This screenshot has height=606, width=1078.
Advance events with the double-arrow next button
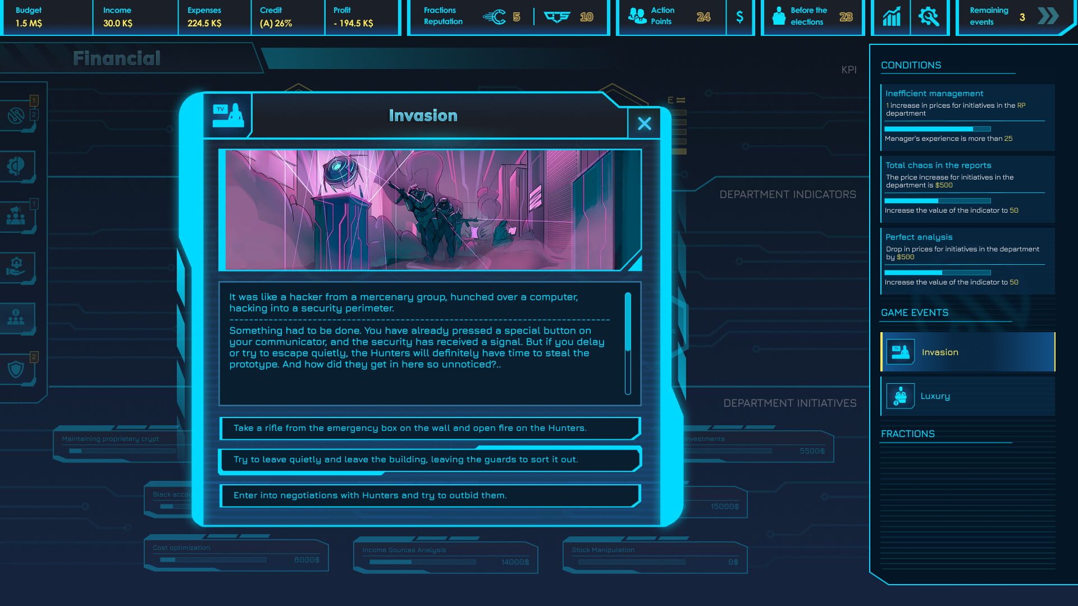coord(1048,17)
